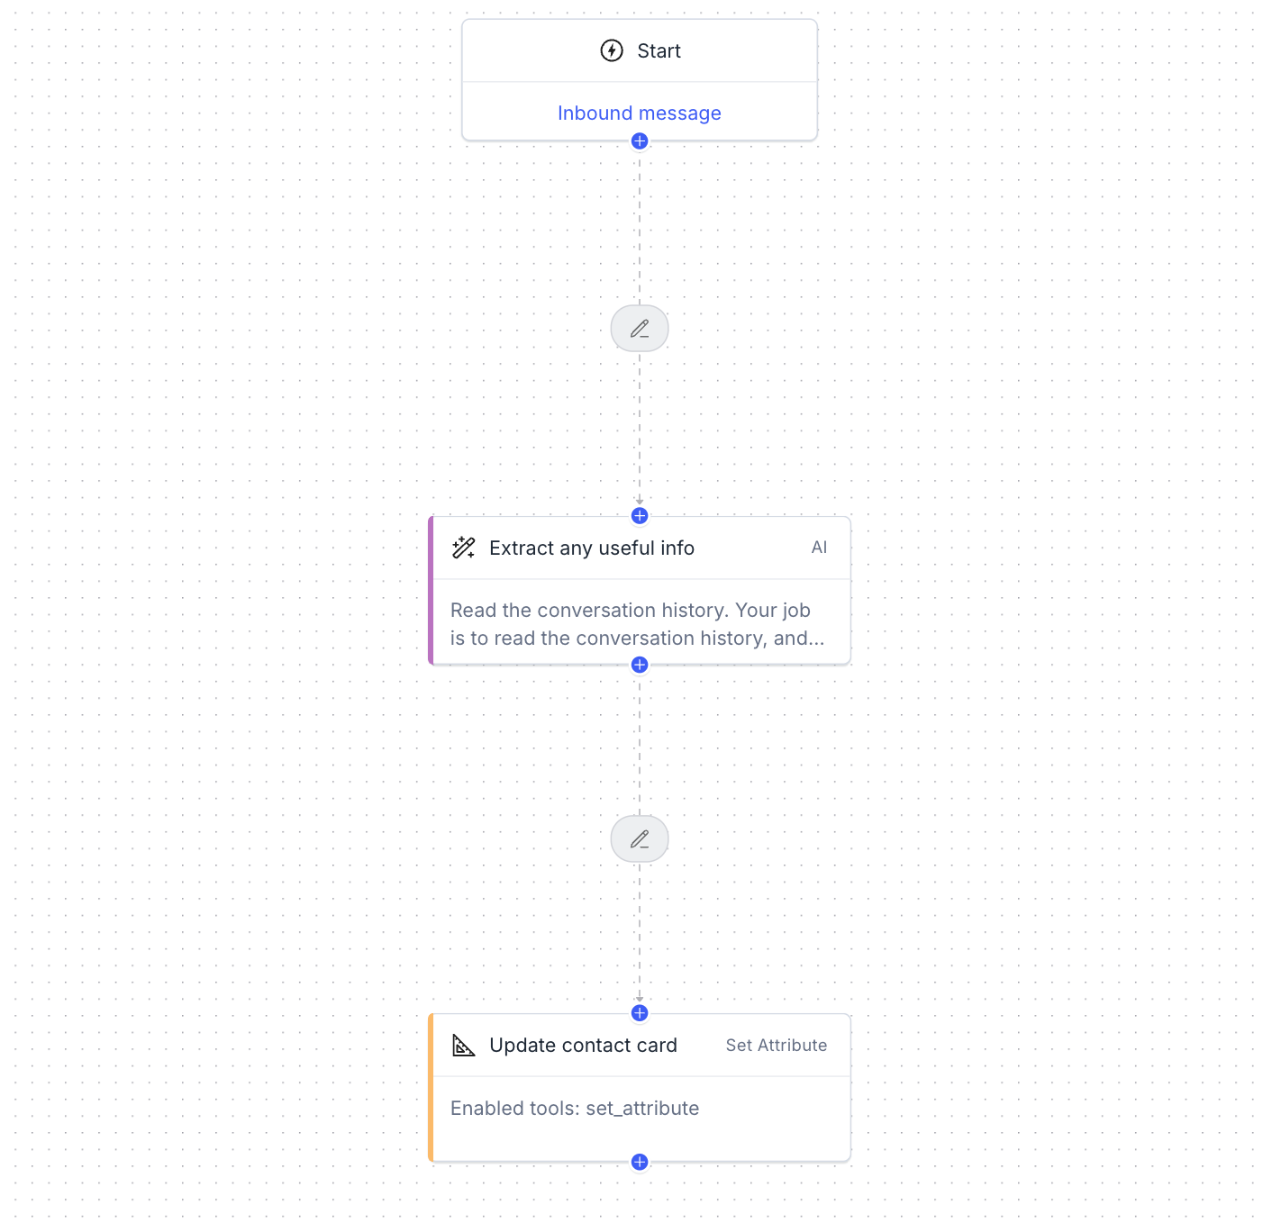Click plus connector above Extract any useful info

click(x=640, y=515)
